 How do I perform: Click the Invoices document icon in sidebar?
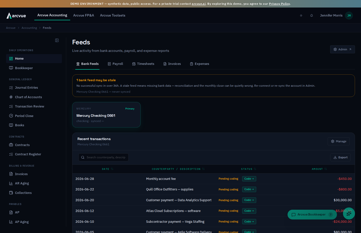coord(11,174)
